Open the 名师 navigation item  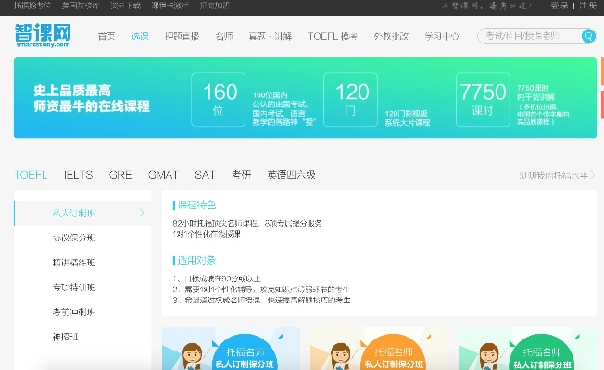224,36
